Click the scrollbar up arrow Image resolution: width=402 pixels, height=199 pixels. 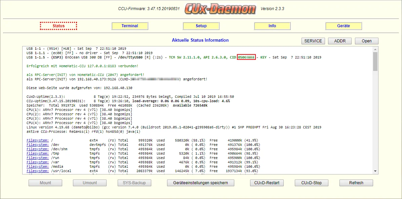375,49
